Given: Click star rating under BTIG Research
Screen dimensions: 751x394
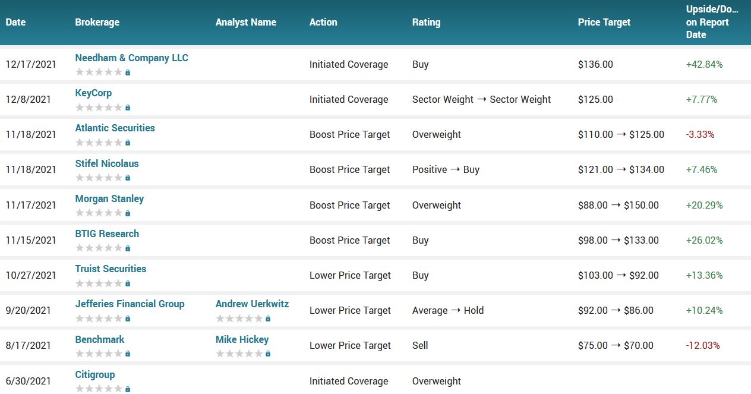Looking at the screenshot, I should pos(99,248).
